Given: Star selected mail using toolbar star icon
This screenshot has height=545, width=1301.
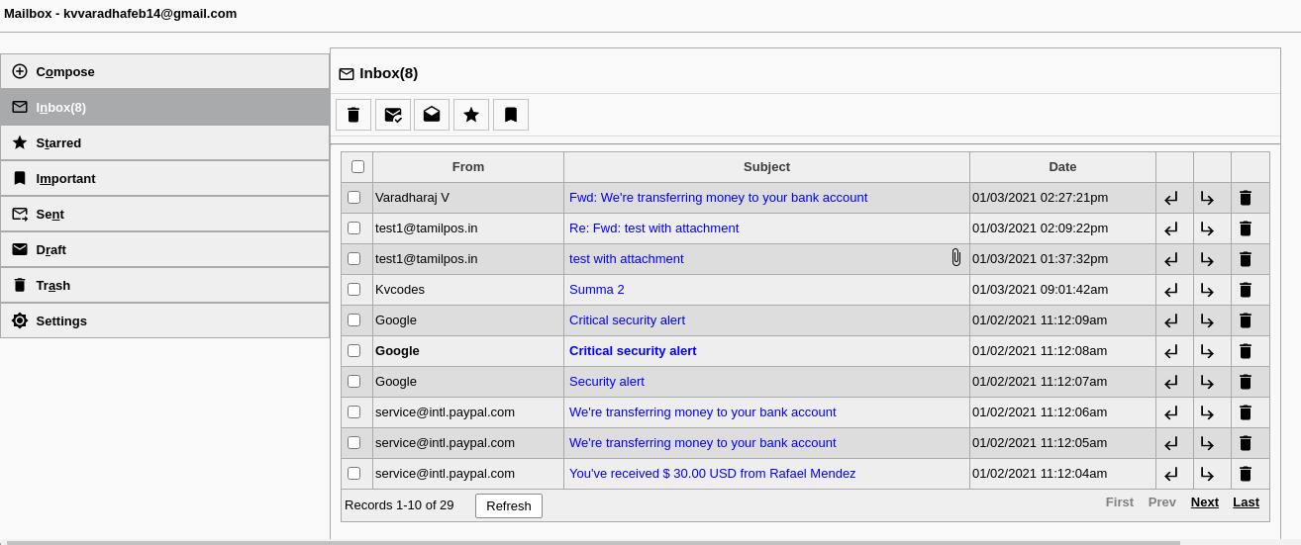Looking at the screenshot, I should 471,115.
